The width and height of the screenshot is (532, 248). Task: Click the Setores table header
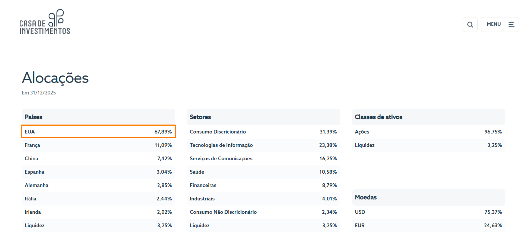click(x=264, y=117)
